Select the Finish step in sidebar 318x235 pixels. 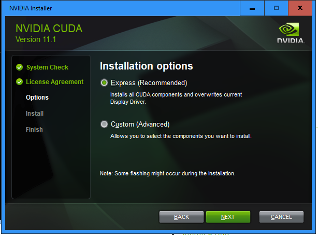(x=34, y=129)
